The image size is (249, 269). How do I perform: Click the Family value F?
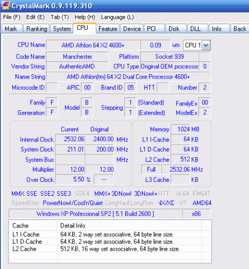pyautogui.click(x=52, y=102)
